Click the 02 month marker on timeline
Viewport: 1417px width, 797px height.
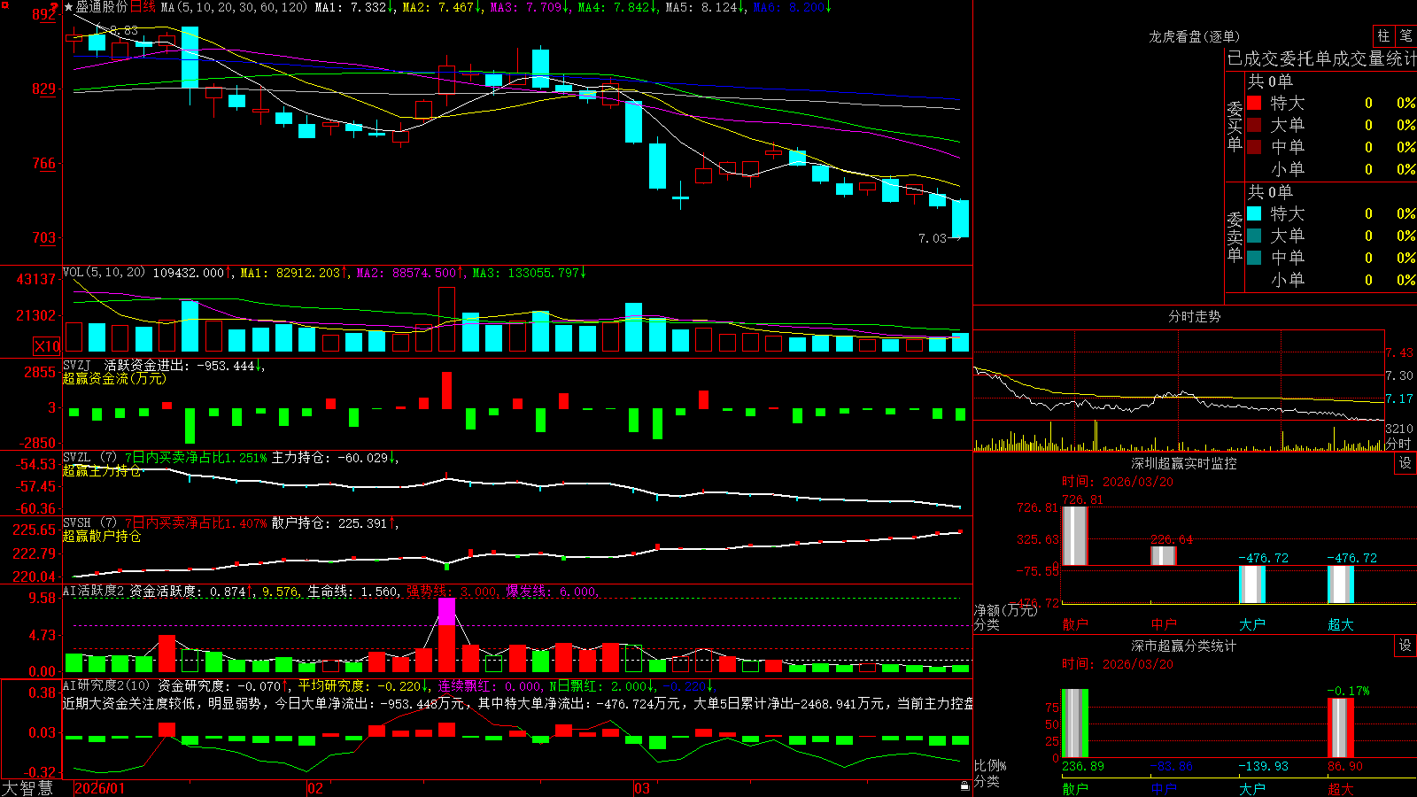click(315, 788)
